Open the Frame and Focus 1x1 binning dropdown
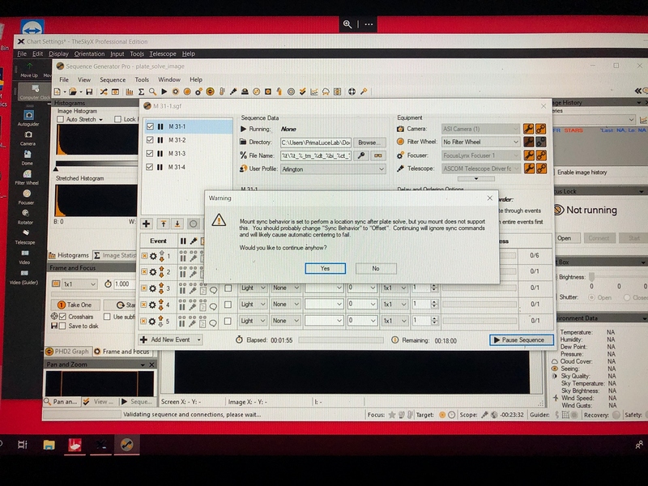The height and width of the screenshot is (486, 648). 79,284
